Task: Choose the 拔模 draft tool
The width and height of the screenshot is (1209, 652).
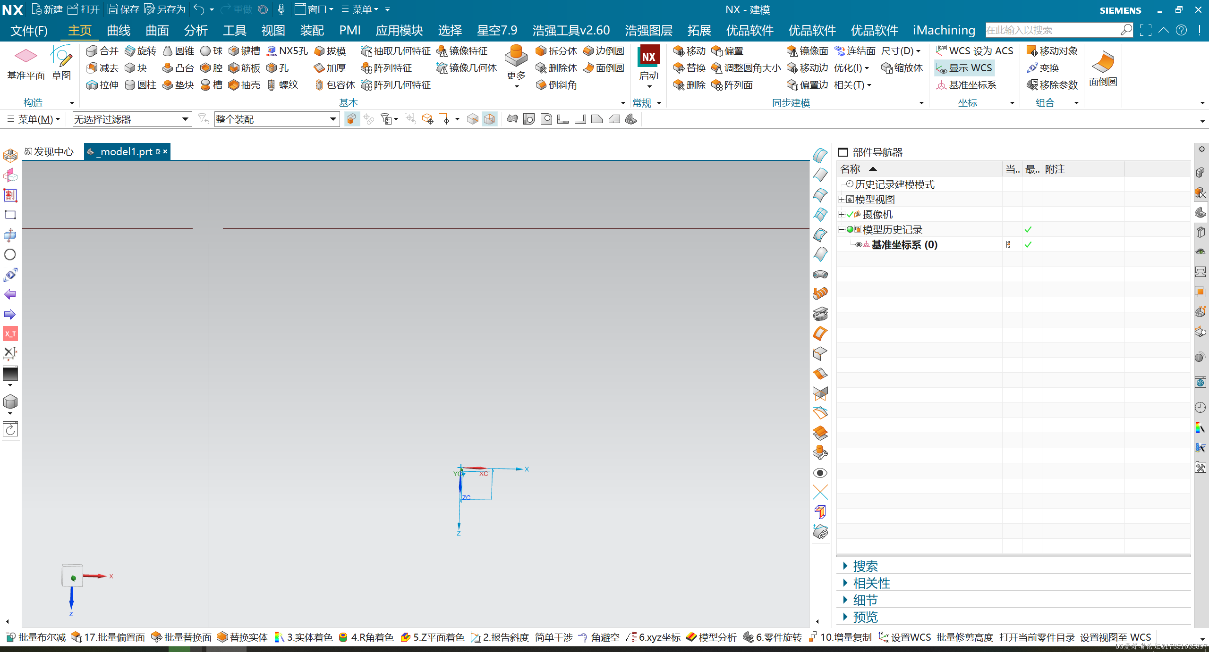Action: pos(330,51)
